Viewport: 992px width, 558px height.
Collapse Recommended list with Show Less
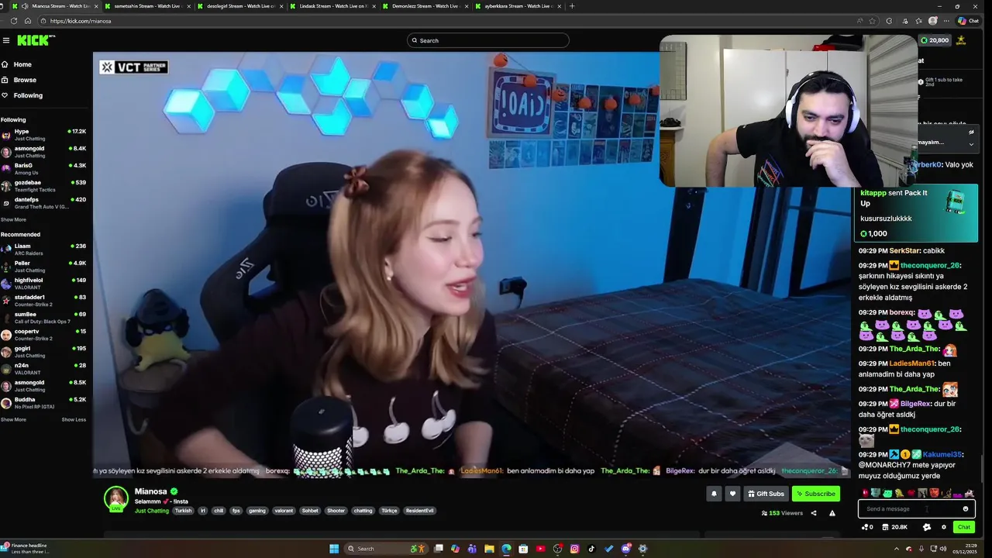click(x=74, y=419)
